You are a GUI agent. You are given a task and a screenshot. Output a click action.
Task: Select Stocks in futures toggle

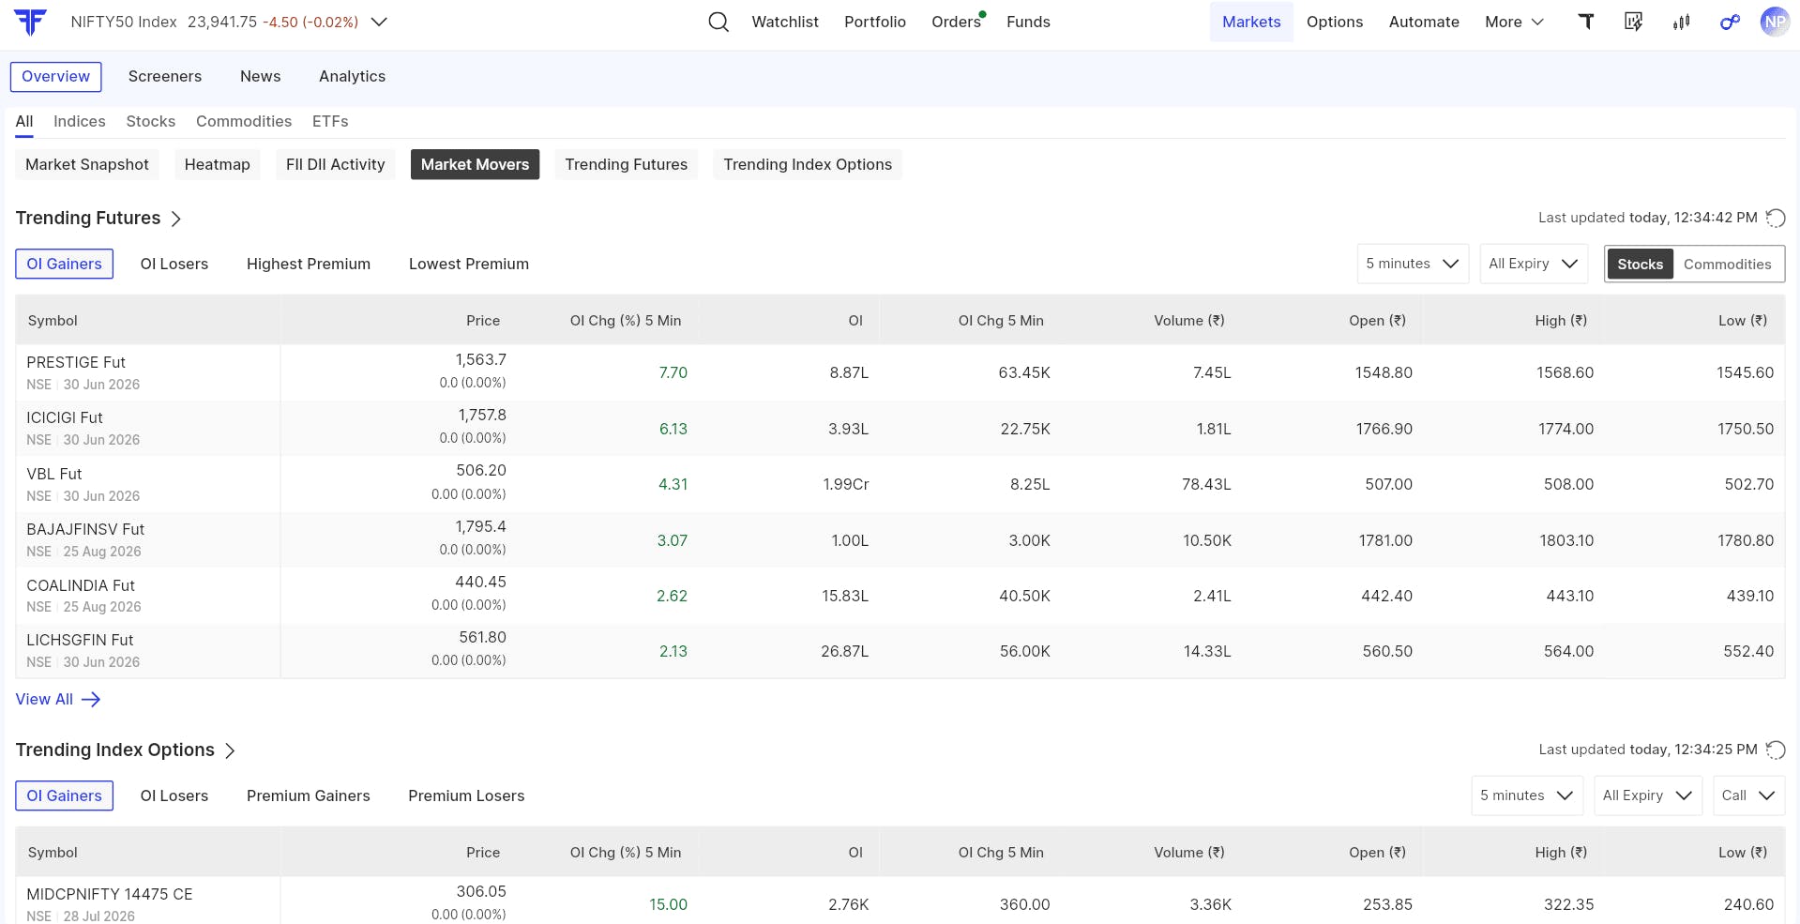1640,265
